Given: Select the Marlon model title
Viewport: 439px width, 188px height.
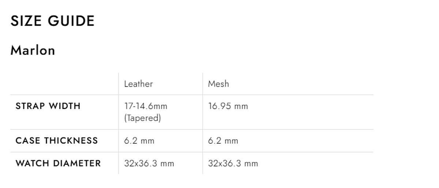Looking at the screenshot, I should click(x=33, y=50).
